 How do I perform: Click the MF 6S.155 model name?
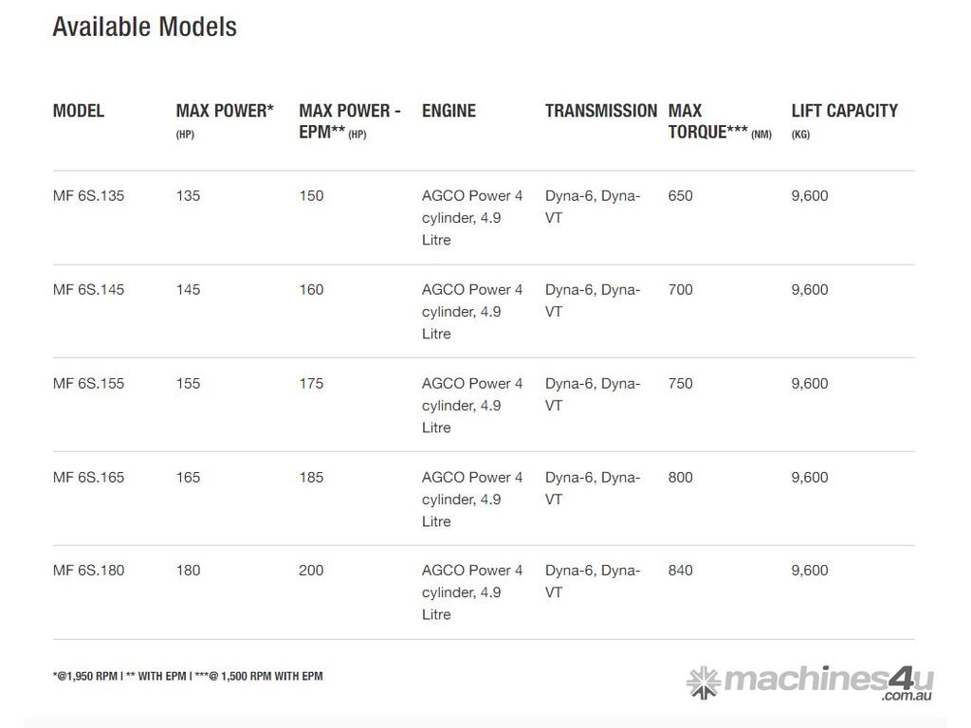point(88,384)
